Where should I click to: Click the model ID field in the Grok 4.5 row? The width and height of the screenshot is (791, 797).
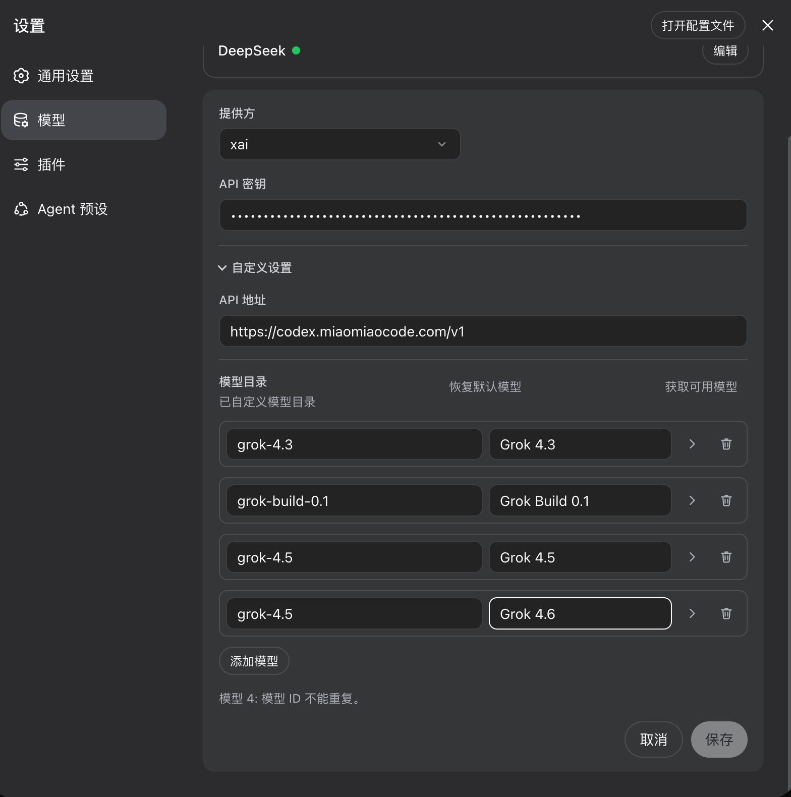(354, 557)
